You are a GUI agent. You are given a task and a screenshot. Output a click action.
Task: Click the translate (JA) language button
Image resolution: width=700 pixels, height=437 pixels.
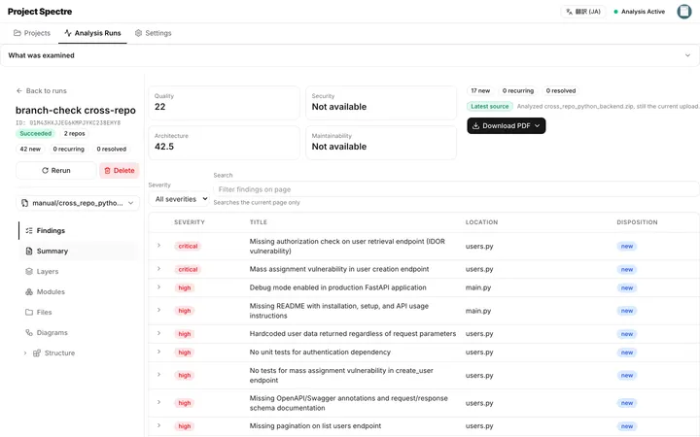583,12
